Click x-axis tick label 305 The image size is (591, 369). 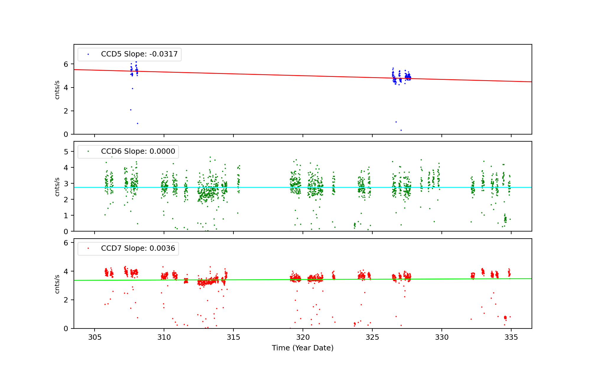coord(95,338)
